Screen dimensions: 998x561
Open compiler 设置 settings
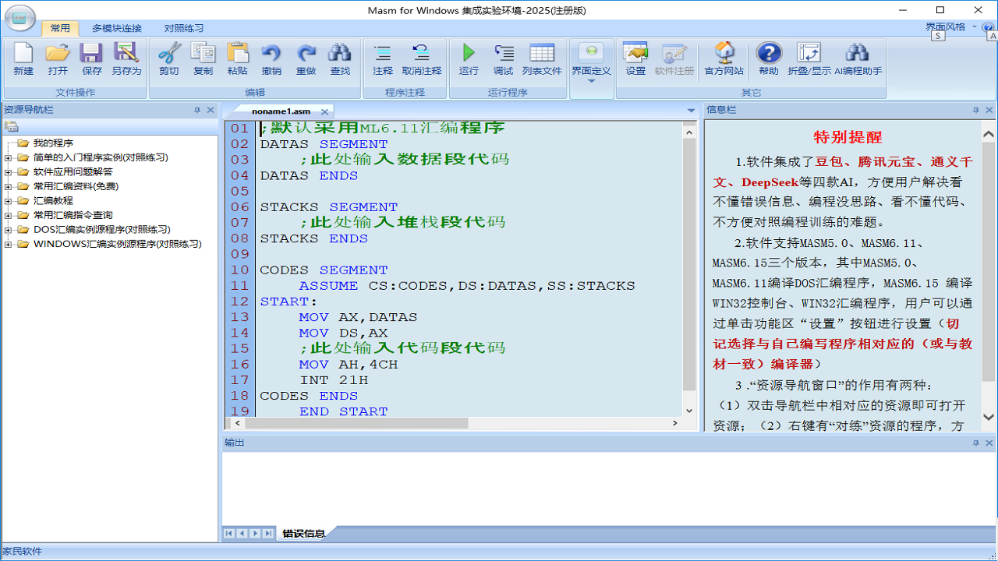[635, 58]
